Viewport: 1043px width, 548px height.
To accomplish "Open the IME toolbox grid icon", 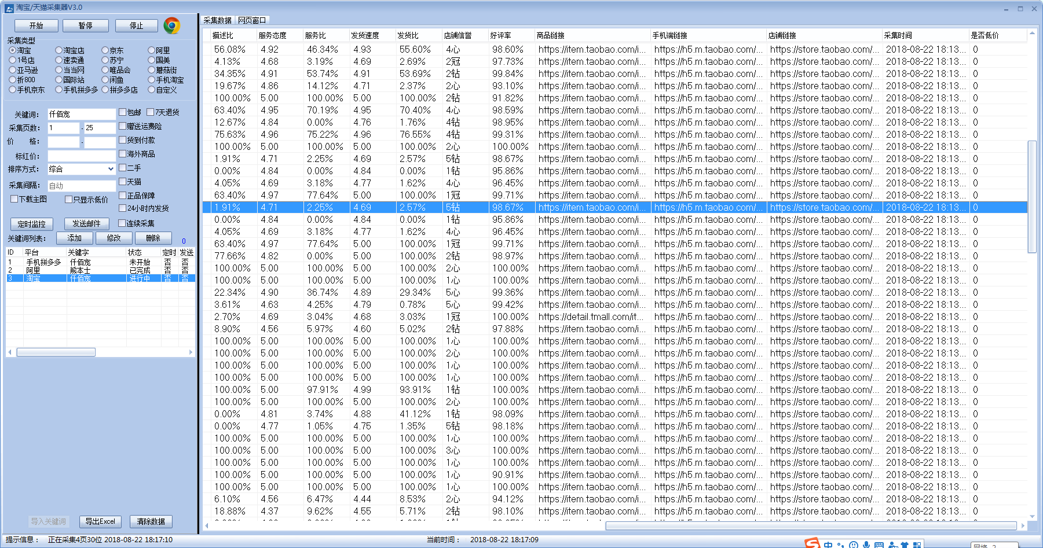I will pyautogui.click(x=917, y=545).
